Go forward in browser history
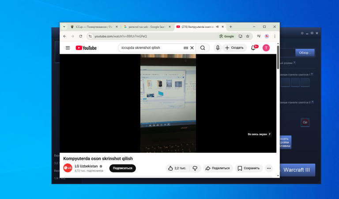This screenshot has width=339, height=199. click(x=72, y=36)
